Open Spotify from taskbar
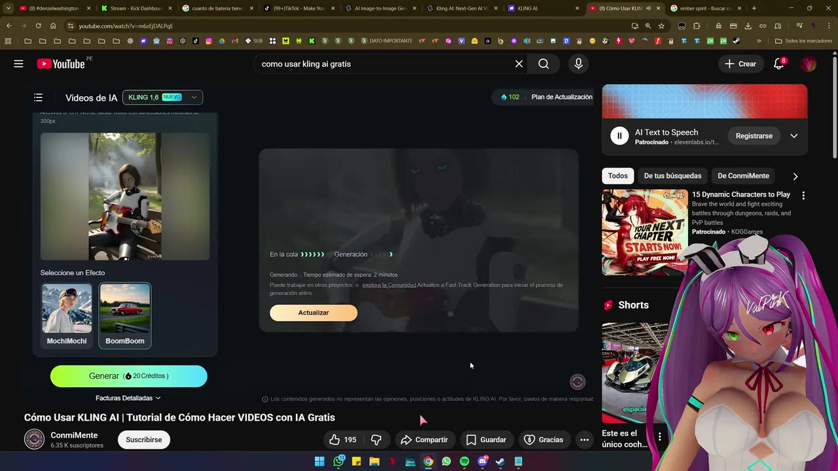Screen dimensions: 838x471 pyautogui.click(x=464, y=461)
